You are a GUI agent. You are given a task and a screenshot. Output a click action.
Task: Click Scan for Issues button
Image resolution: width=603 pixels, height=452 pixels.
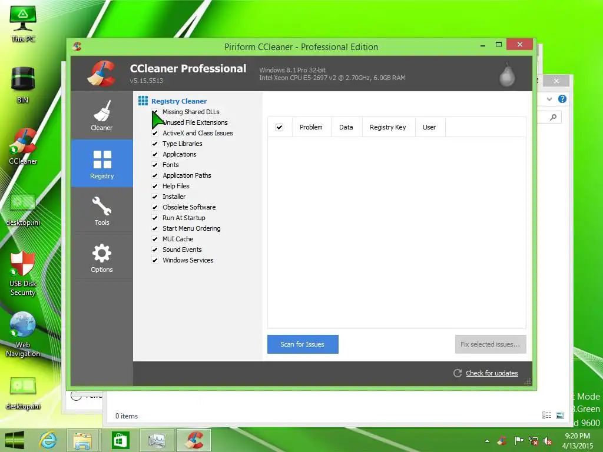click(303, 344)
